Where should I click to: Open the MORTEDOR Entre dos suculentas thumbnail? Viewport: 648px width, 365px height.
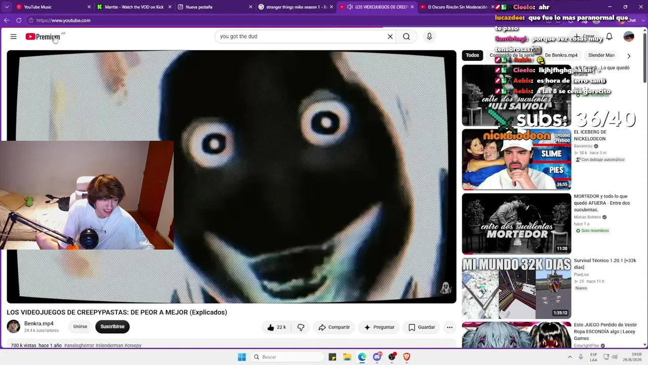coord(516,224)
